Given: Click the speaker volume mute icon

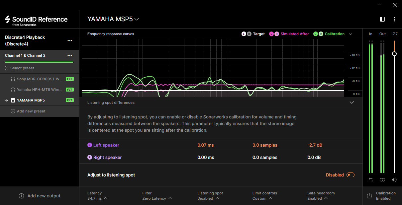Looking at the screenshot, I should tap(394, 180).
